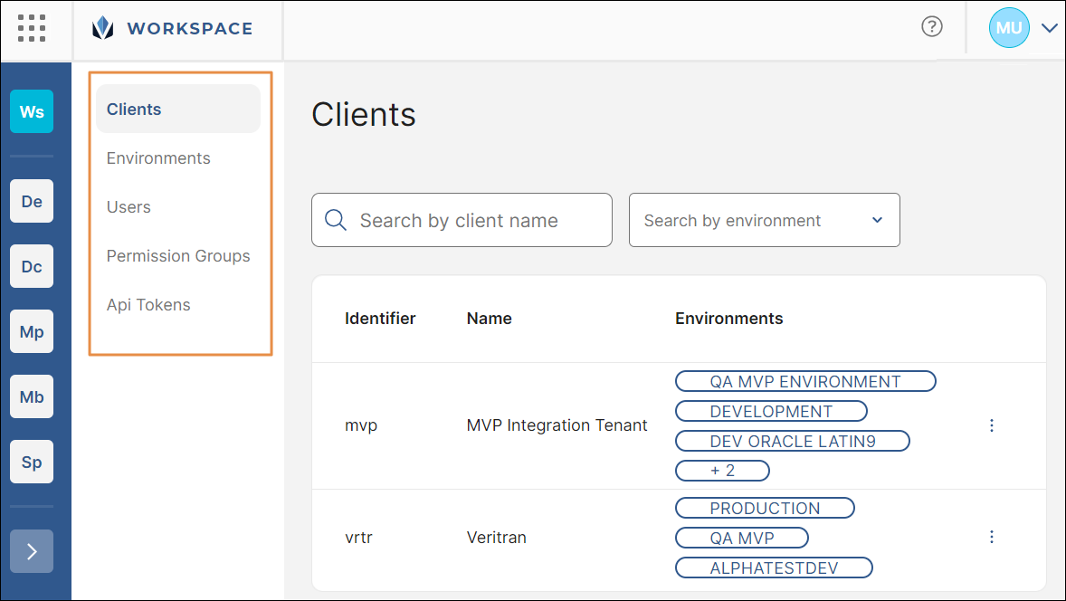
Task: Navigate to Permission Groups
Action: (x=178, y=256)
